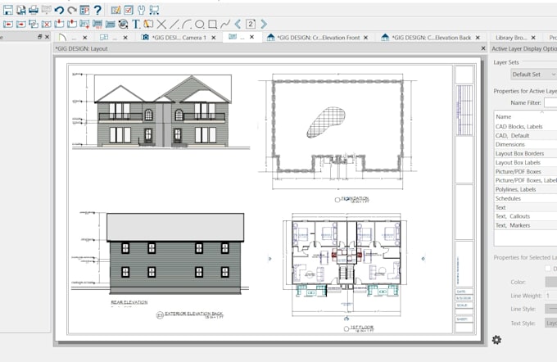This screenshot has height=362, width=557.
Task: Open the Preferences wrench icon
Action: coord(142,10)
